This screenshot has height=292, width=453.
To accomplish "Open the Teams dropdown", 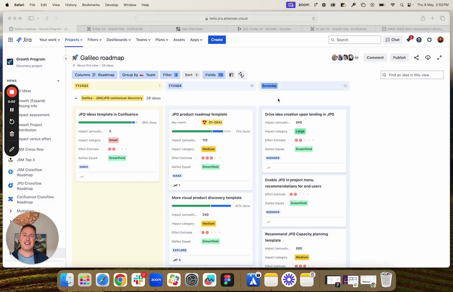I will click(x=143, y=40).
